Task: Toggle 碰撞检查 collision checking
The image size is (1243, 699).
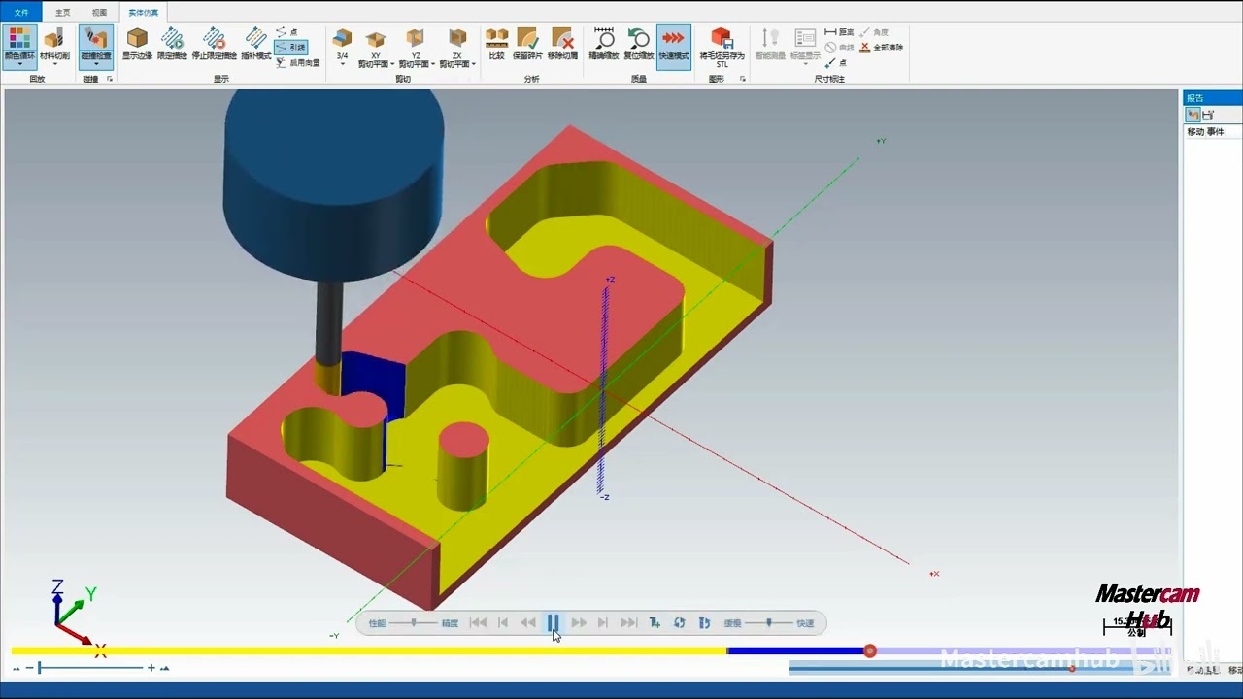Action: tap(95, 45)
